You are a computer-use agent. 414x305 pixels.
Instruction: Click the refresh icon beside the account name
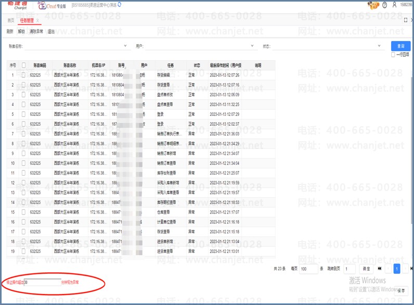(120, 5)
